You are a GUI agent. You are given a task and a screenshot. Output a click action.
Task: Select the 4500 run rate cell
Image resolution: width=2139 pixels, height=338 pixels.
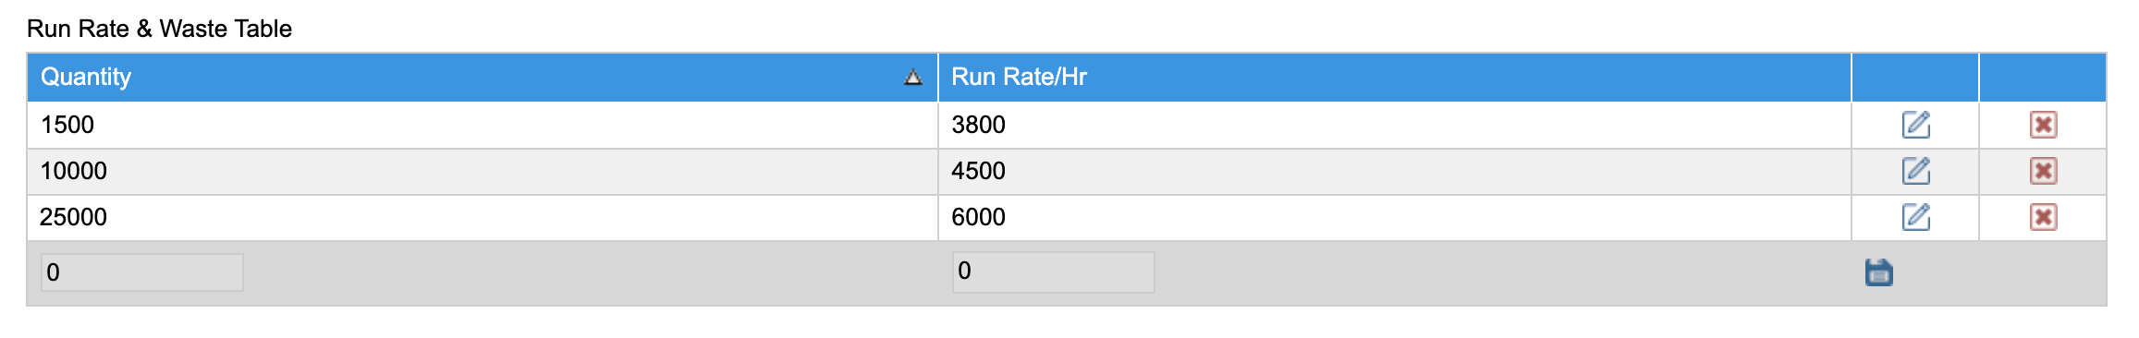click(x=1395, y=171)
